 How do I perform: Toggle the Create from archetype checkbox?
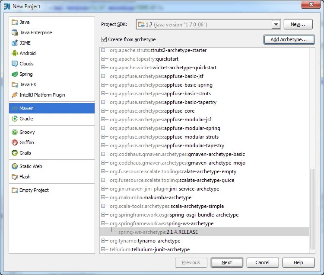click(104, 39)
